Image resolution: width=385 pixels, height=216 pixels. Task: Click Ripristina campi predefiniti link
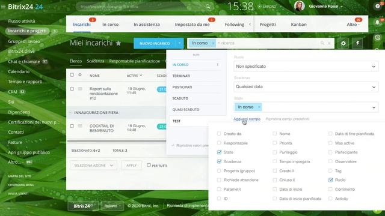coord(288,119)
